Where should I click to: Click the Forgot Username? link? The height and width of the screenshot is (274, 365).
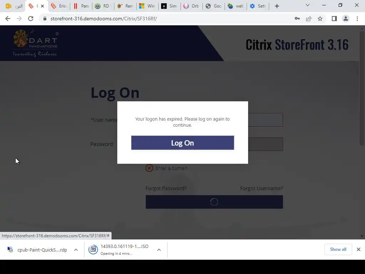(261, 188)
